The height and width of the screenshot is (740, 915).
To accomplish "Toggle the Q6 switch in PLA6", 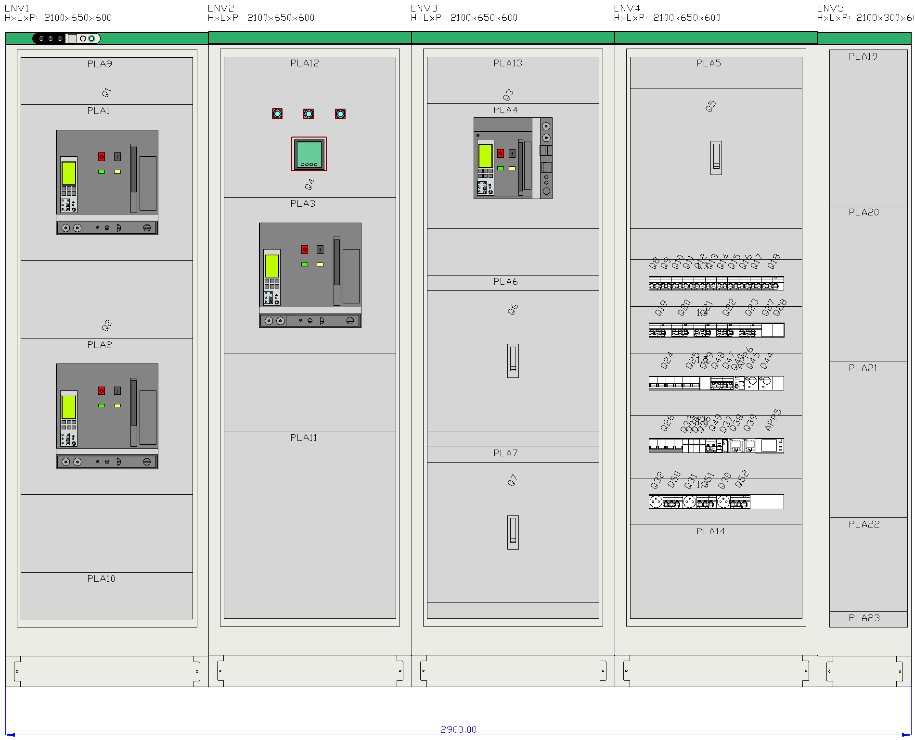I will [513, 361].
